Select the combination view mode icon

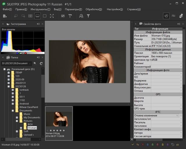pos(37,16)
